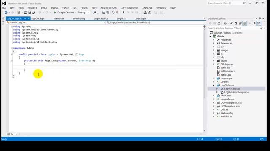Click the Find in Files toolbar icon

[94, 13]
